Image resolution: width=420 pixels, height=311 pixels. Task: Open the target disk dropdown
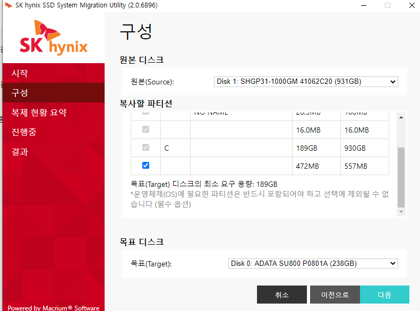[x=313, y=263]
